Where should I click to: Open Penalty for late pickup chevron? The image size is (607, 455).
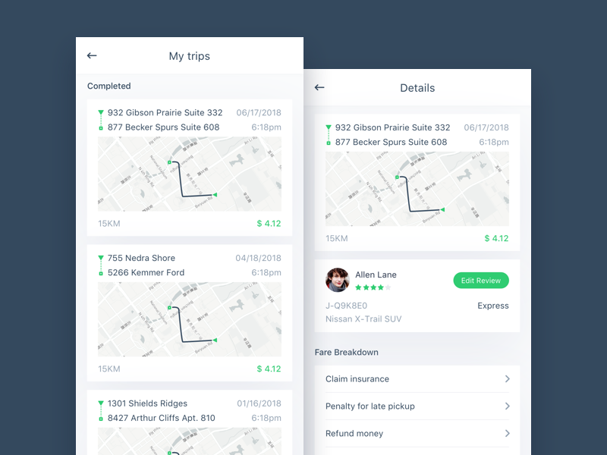(507, 406)
